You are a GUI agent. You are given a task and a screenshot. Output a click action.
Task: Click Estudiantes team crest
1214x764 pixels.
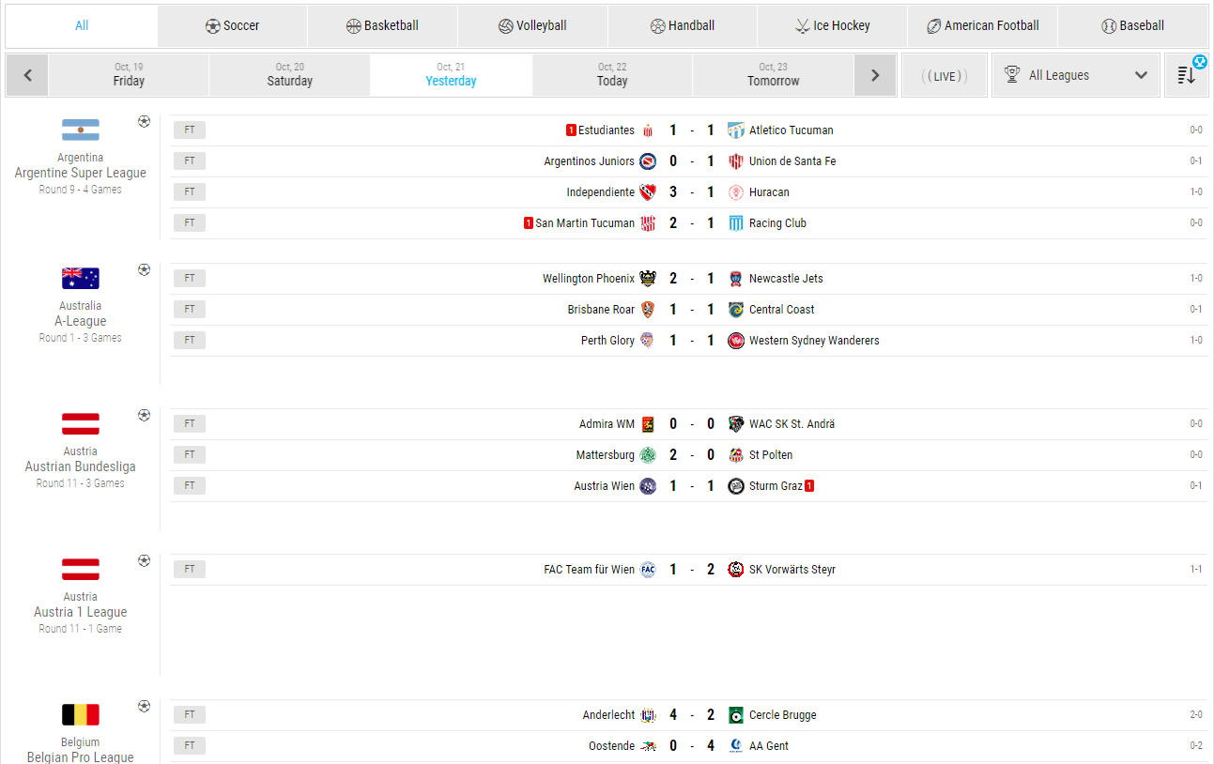(x=648, y=130)
